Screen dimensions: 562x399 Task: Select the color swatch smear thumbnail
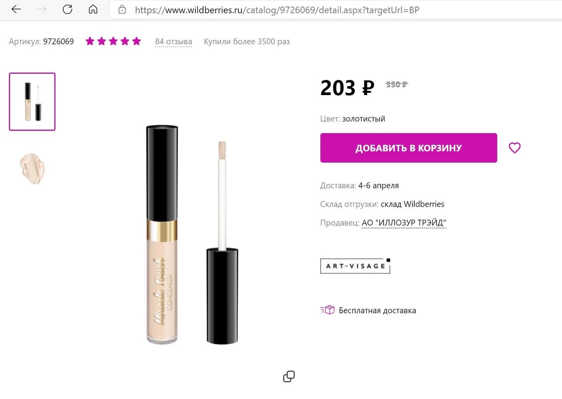point(32,168)
